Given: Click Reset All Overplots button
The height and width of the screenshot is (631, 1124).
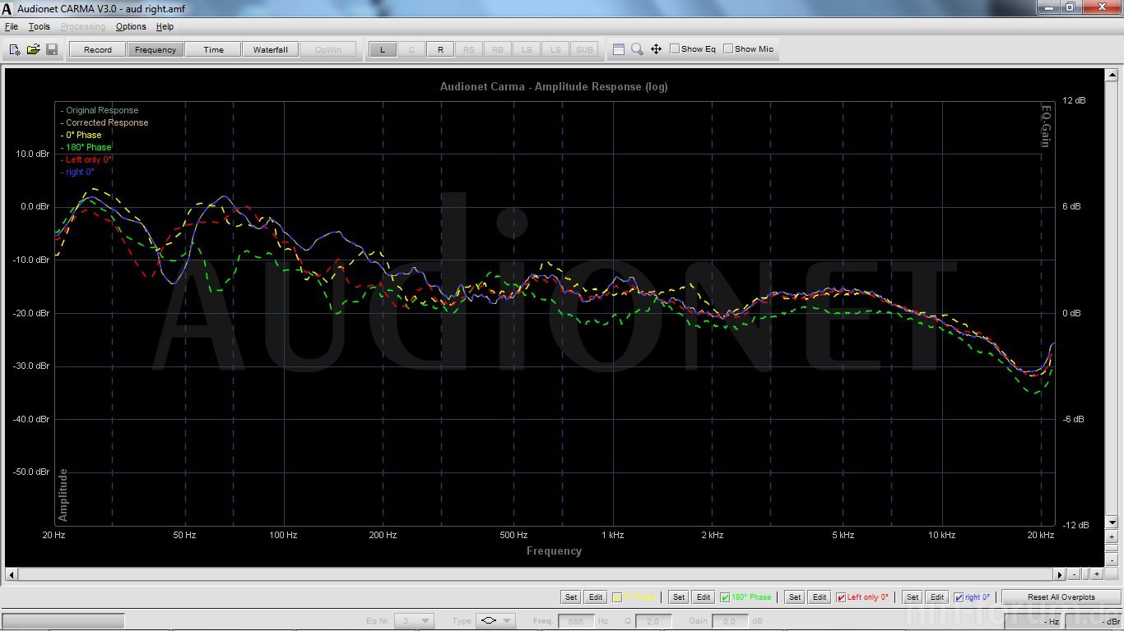Looking at the screenshot, I should [1061, 597].
